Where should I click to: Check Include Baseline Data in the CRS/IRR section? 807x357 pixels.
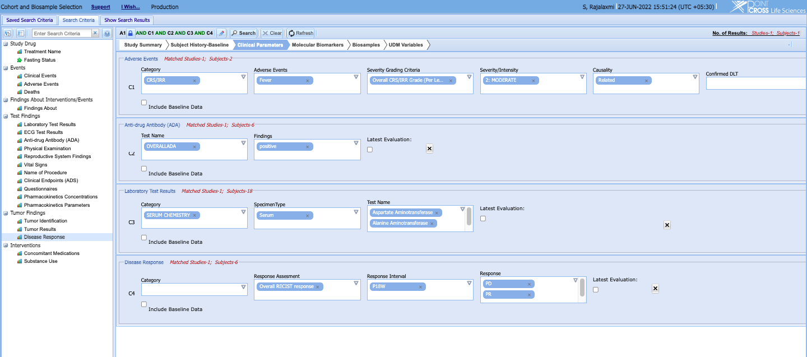144,102
